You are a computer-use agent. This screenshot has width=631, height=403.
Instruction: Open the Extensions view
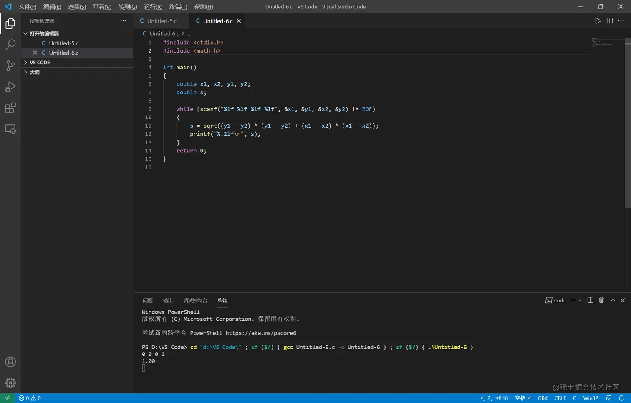10,108
